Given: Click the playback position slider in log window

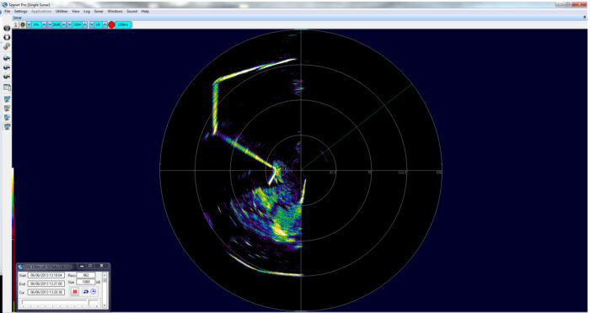Looking at the screenshot, I should (x=60, y=302).
